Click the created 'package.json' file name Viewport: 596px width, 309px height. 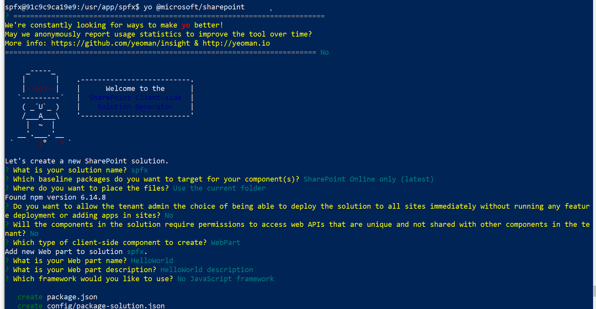(72, 297)
